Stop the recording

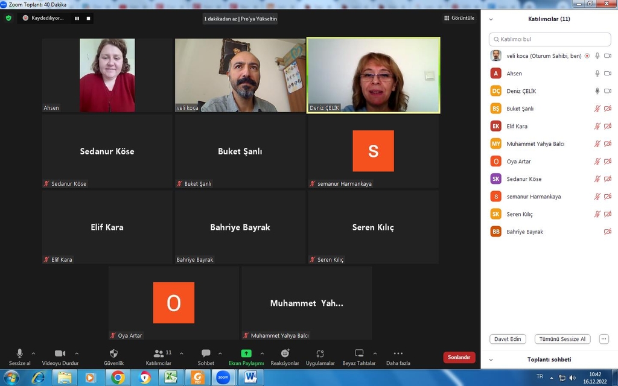click(88, 18)
